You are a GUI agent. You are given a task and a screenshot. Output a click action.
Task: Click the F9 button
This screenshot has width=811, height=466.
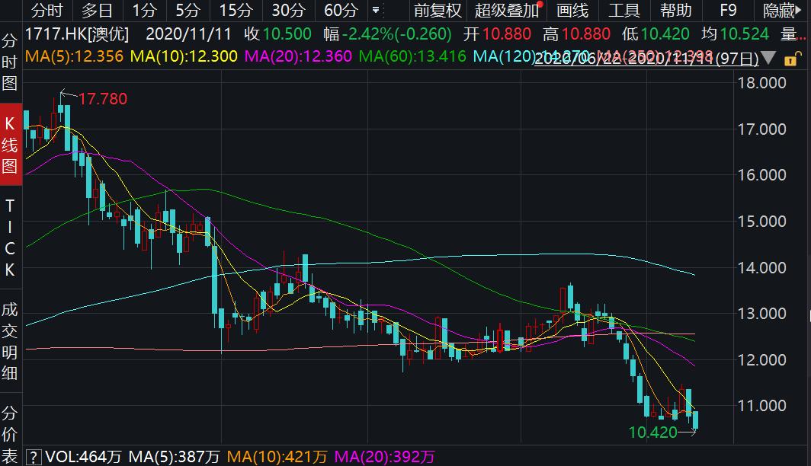click(728, 10)
